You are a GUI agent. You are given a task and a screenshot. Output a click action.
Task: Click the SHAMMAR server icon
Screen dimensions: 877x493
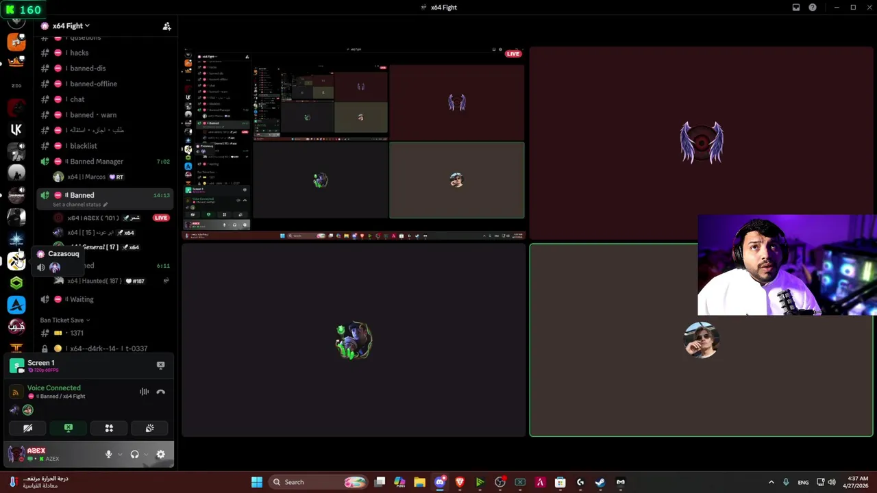(16, 195)
